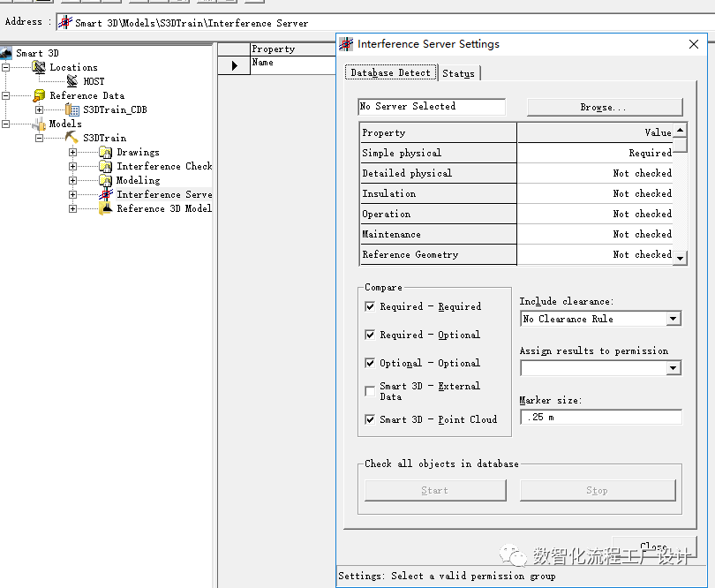Select the S3DTrain_CDB catalog icon
The height and width of the screenshot is (588, 715).
[72, 109]
